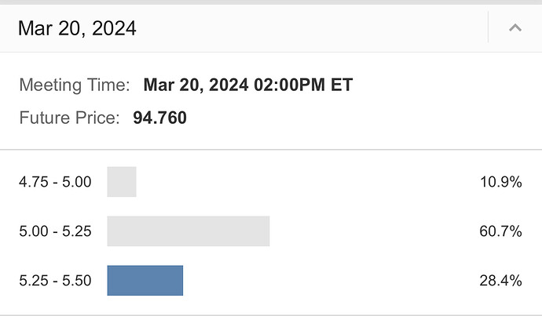Click the 28.4% probability value

click(x=500, y=281)
